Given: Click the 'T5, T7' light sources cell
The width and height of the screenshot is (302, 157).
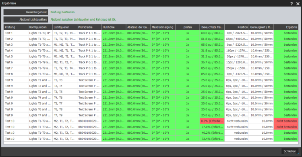Looking at the screenshot, I should point(65,103).
